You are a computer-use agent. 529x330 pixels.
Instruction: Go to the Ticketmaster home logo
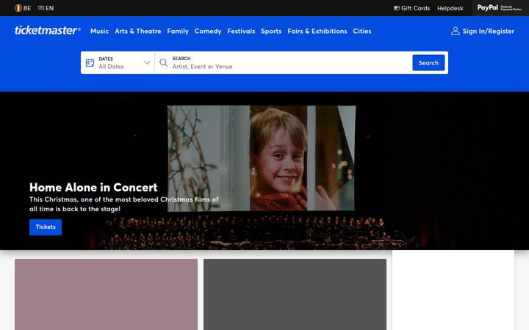[48, 30]
